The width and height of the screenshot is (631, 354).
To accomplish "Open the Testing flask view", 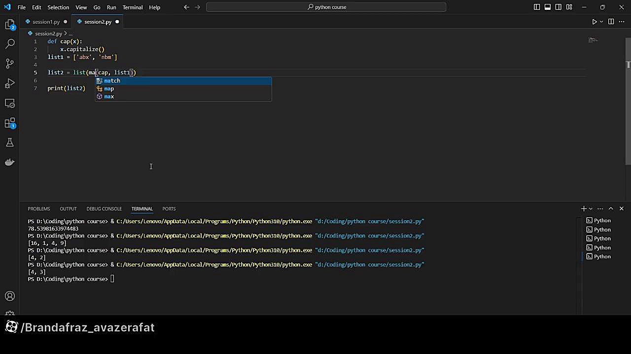I will coord(10,143).
